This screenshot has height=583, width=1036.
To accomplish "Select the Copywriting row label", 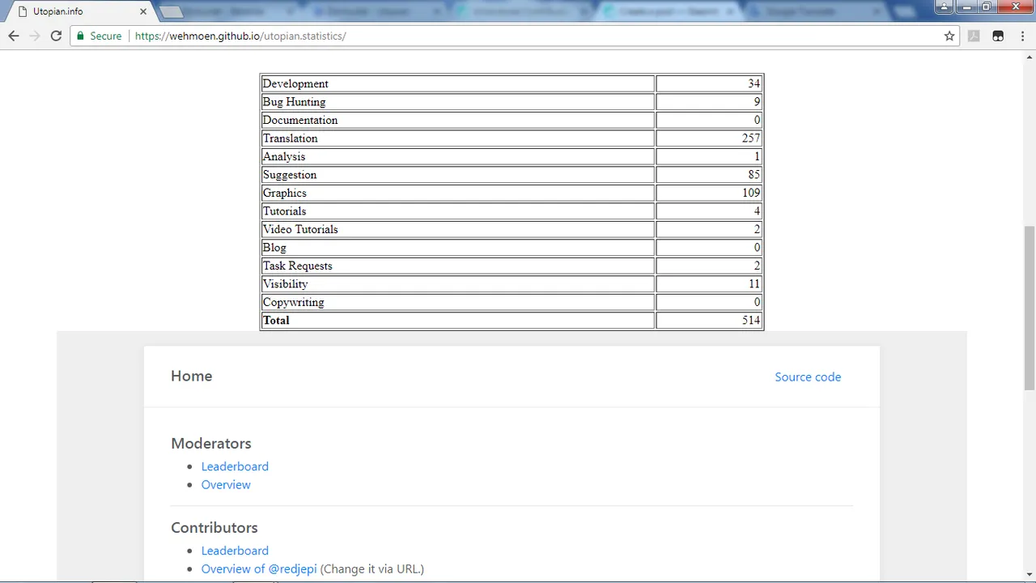I will (293, 302).
